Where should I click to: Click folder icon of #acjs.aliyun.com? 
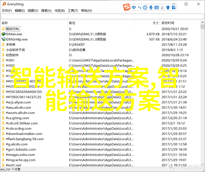[3, 102]
